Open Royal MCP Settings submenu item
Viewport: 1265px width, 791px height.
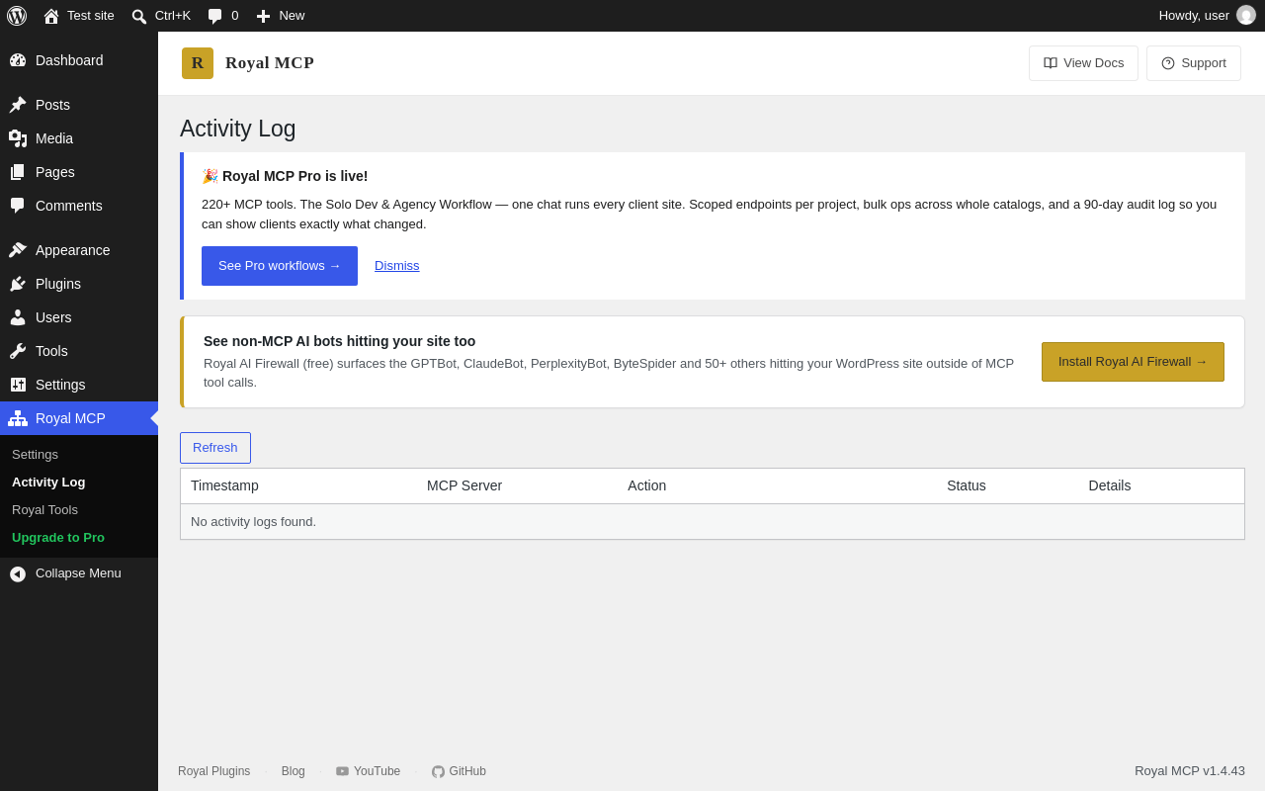[x=35, y=455]
